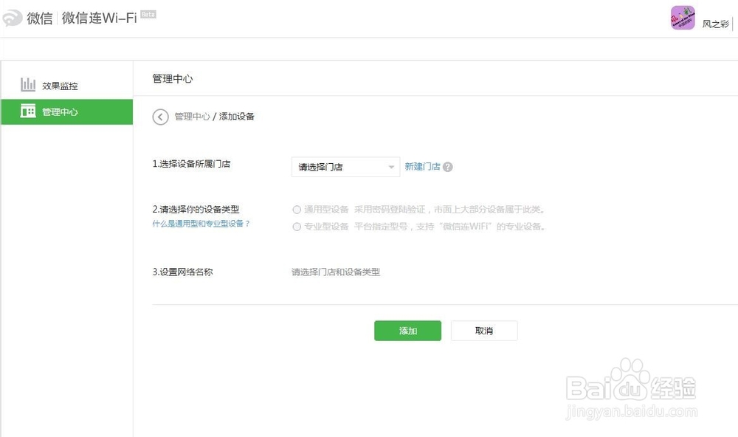The height and width of the screenshot is (437, 738).
Task: Select the bar chart icon beside 效果监控
Action: point(28,83)
